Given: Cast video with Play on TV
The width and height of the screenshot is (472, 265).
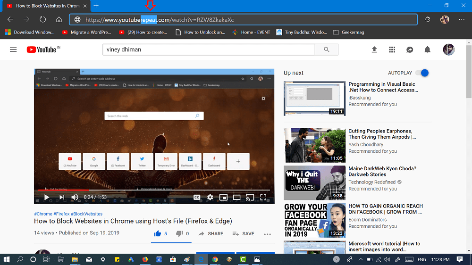Looking at the screenshot, I should [x=250, y=197].
